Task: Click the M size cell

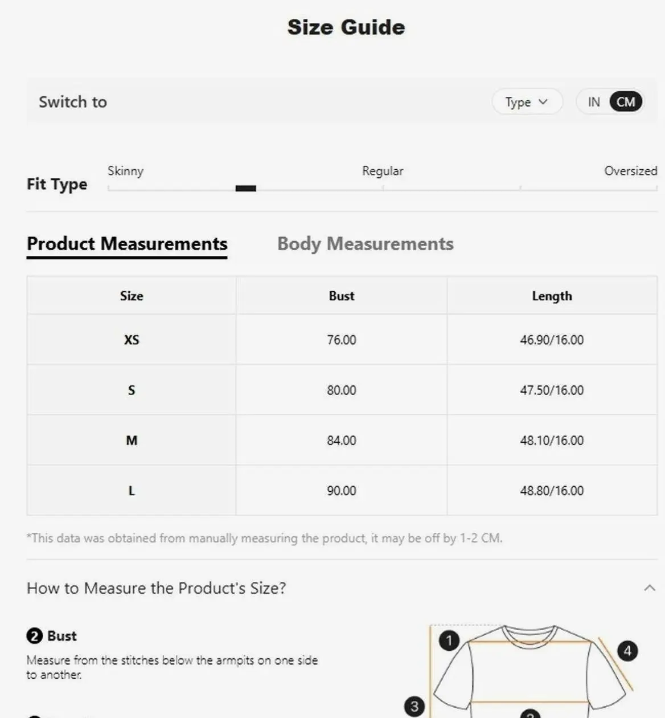Action: (x=132, y=440)
